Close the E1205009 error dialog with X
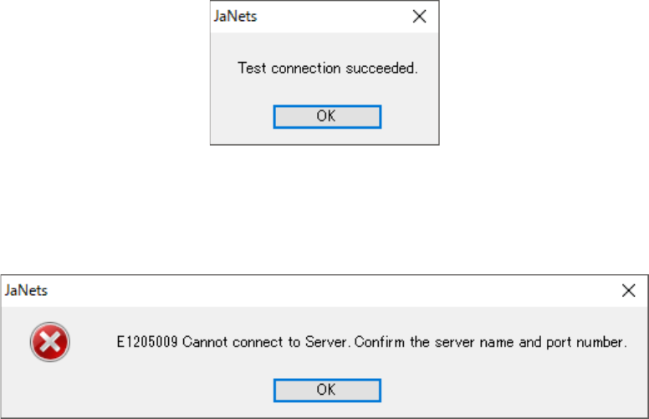The image size is (649, 419). (628, 290)
